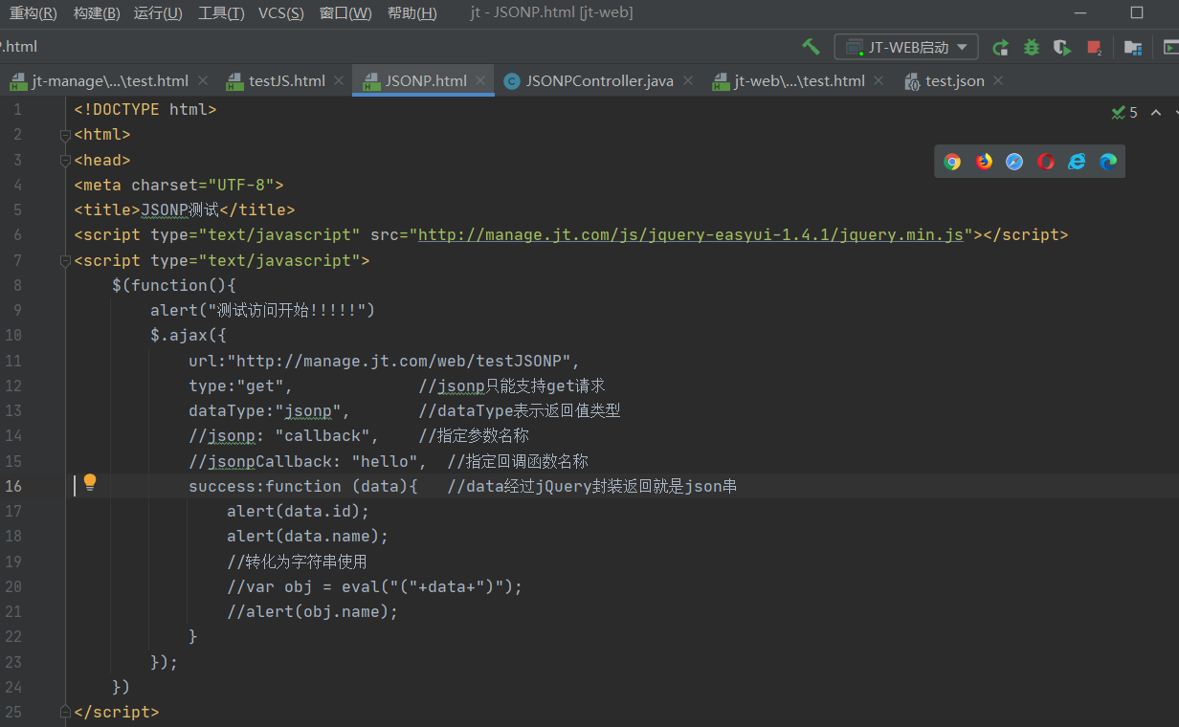The width and height of the screenshot is (1179, 727).
Task: Open page in Internet Explorer icon
Action: 1077,162
